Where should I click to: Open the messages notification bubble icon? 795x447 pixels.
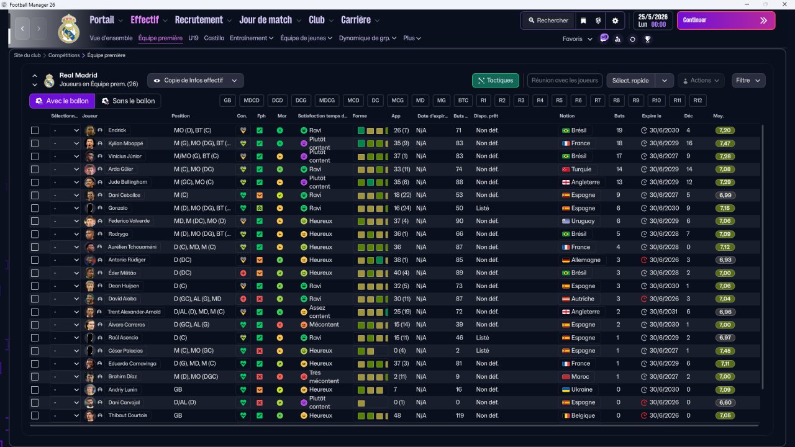click(x=604, y=38)
